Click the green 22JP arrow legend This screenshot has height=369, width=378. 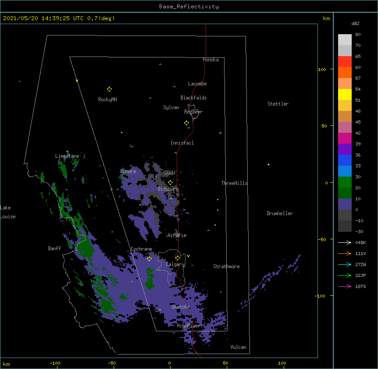[345, 275]
